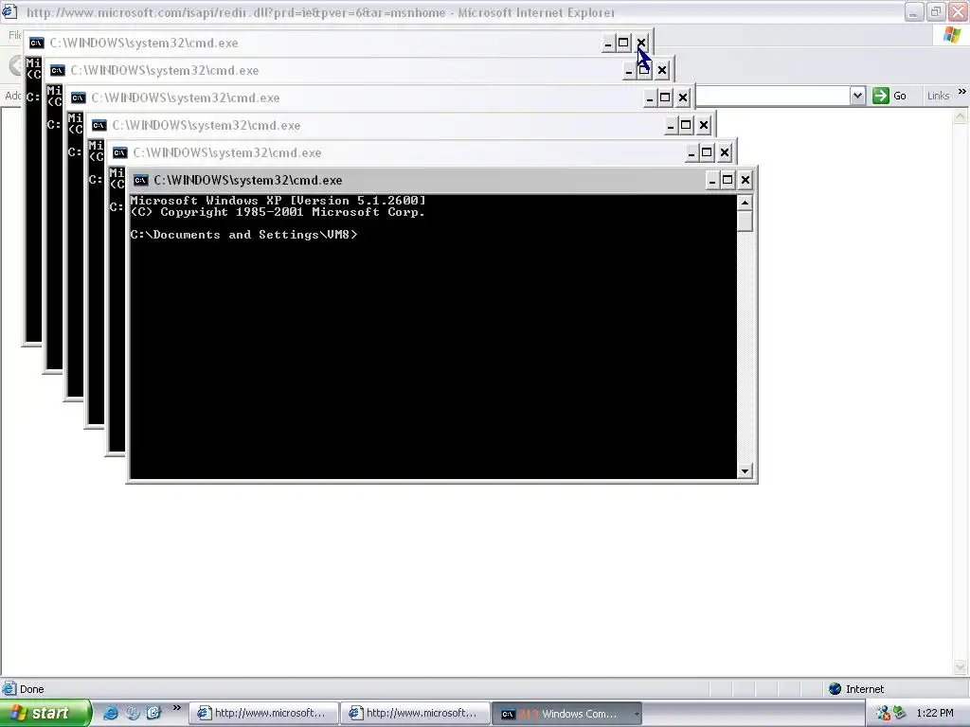This screenshot has height=727, width=970.
Task: Close the cmd window directly behind the active one
Action: pos(725,152)
